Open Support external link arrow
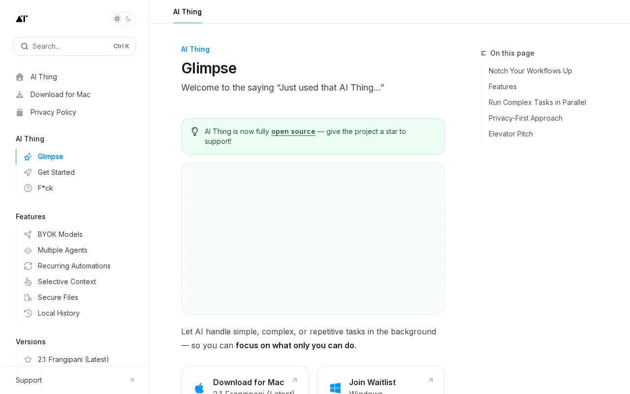Viewport: 630px width, 394px height. tap(132, 380)
